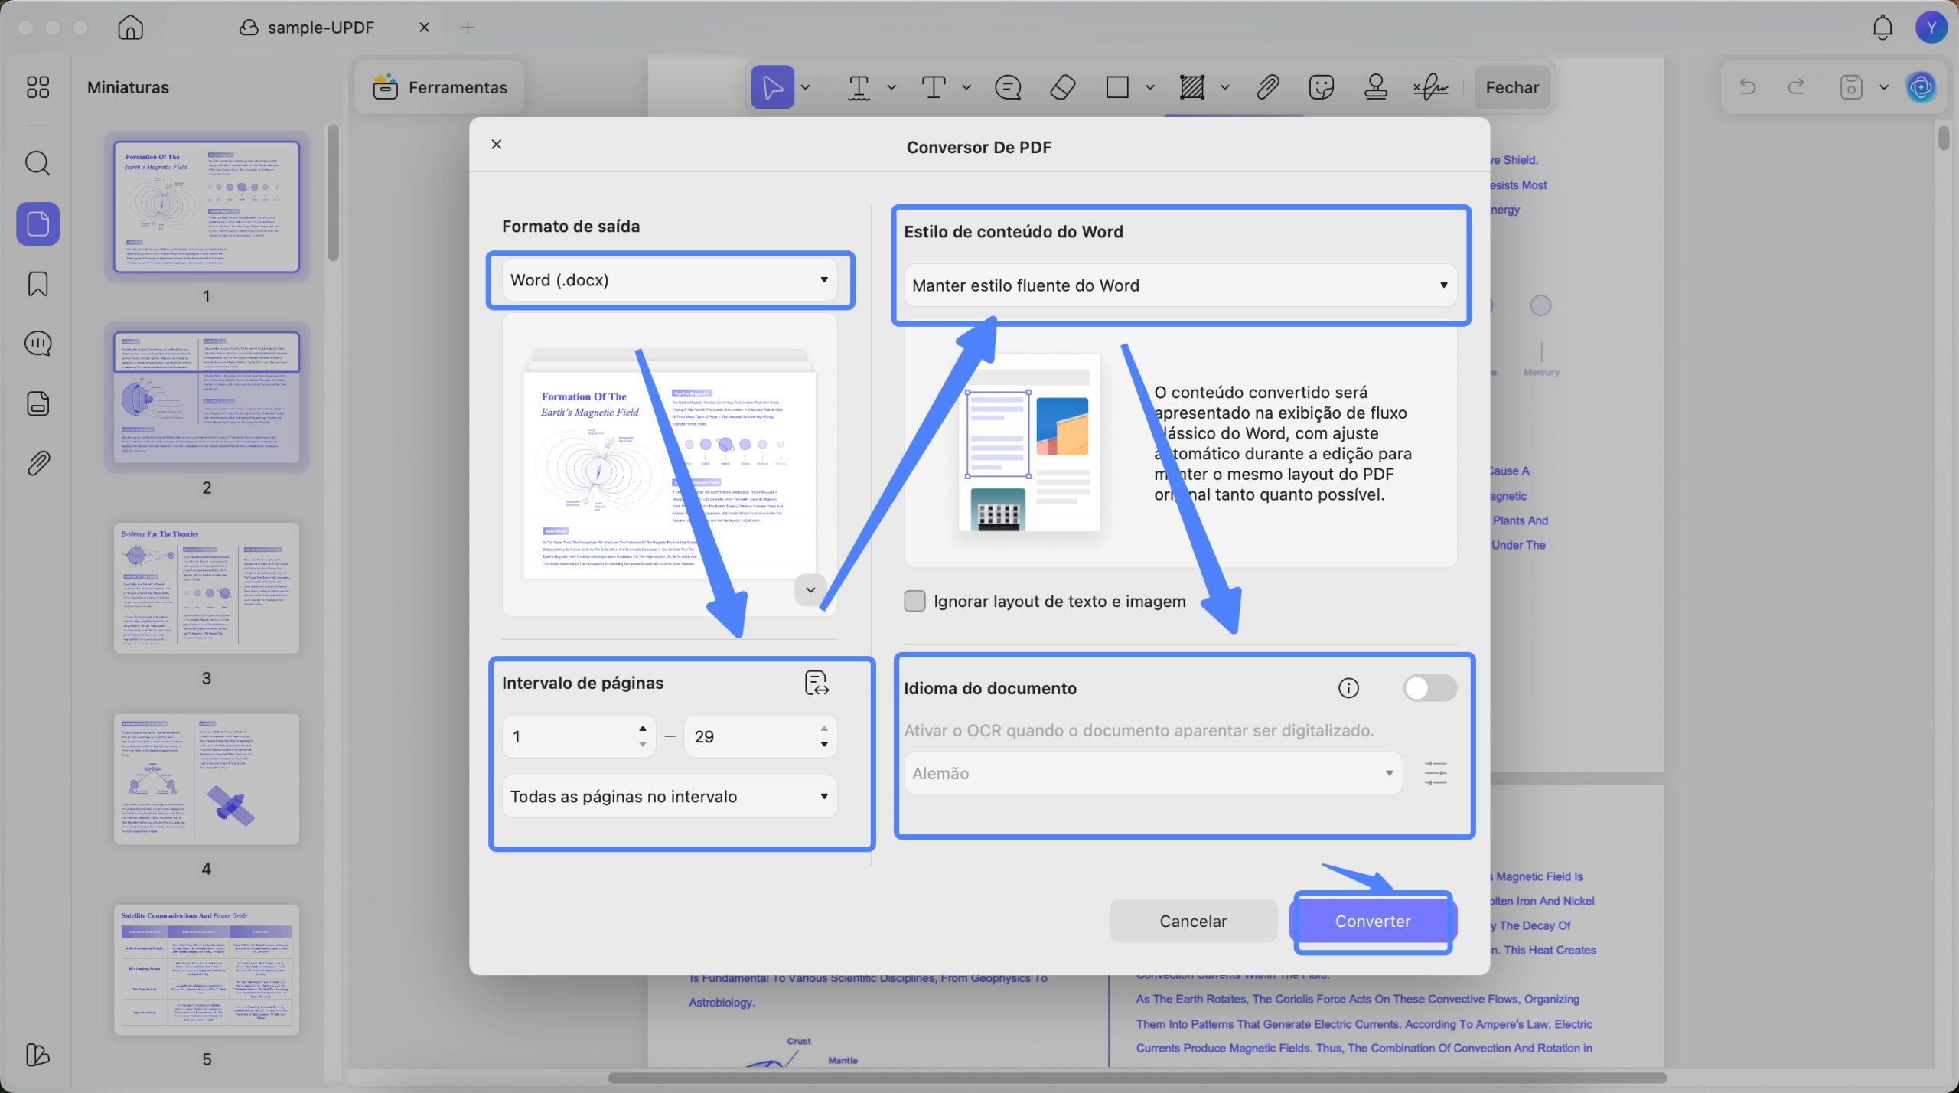Open notifications bell icon

point(1882,28)
